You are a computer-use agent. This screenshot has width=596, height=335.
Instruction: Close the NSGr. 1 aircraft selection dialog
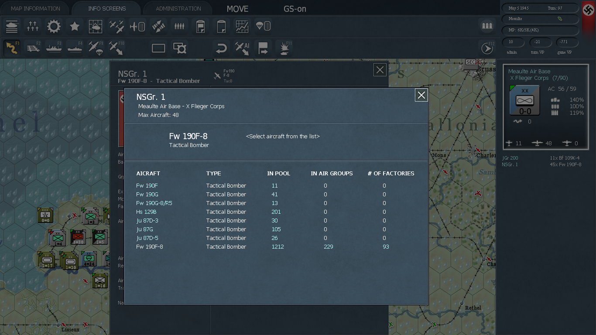[x=421, y=95]
